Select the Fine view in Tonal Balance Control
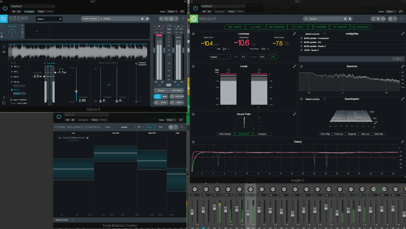 pos(160,127)
